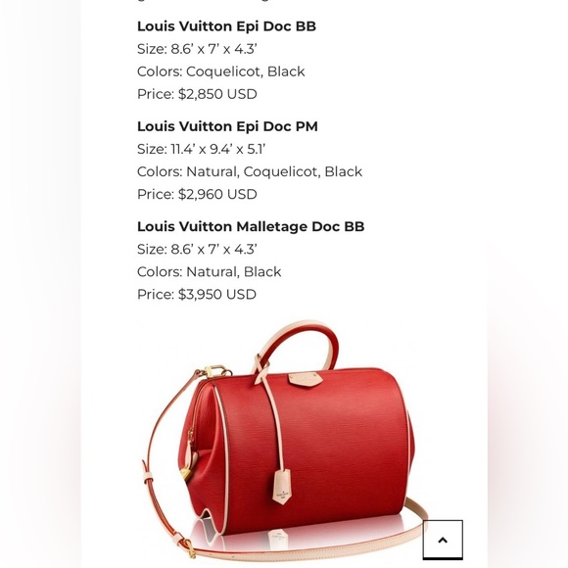
Task: Select the Louis Vuitton Malletage Doc BB heading
Action: [x=251, y=226]
